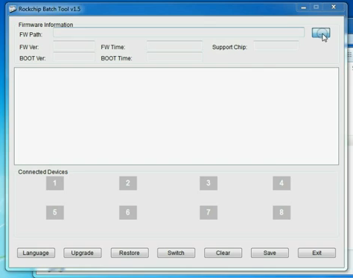
Task: Click the Restore button
Action: 130,253
